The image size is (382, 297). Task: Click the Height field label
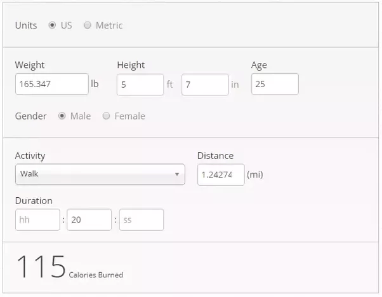131,65
